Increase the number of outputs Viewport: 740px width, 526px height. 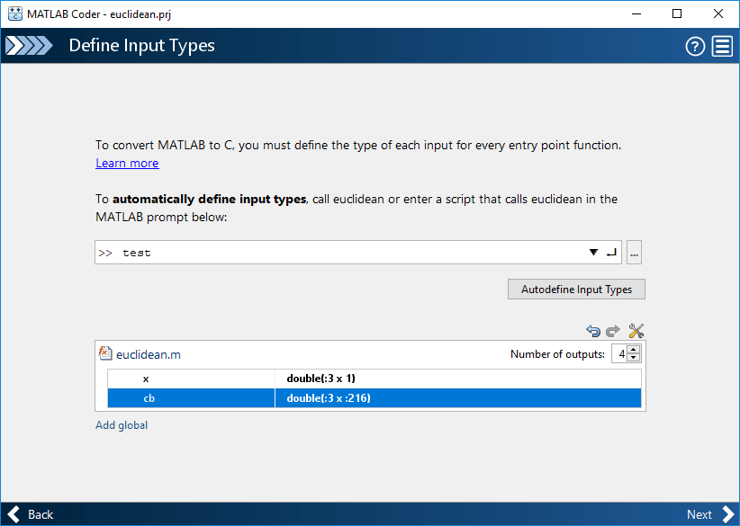coord(634,350)
